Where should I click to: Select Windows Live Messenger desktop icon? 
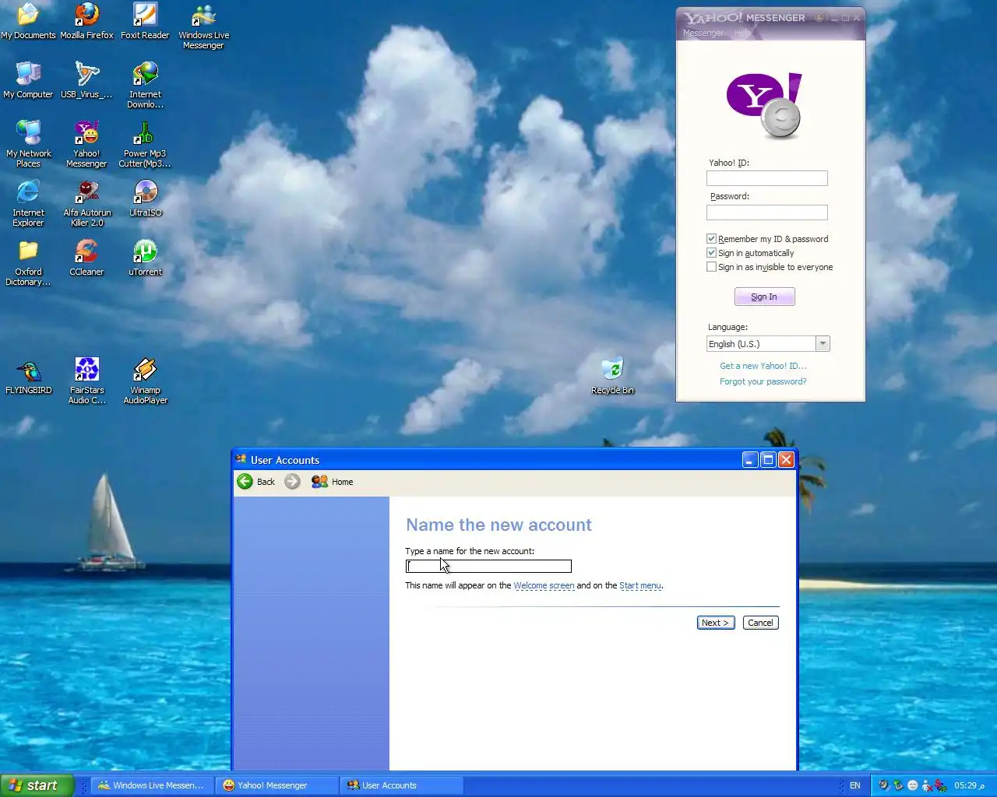pyautogui.click(x=203, y=26)
